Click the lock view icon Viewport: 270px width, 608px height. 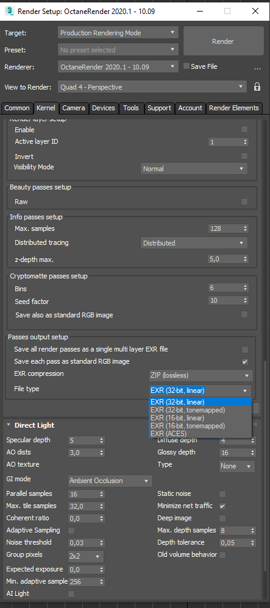coord(257,87)
